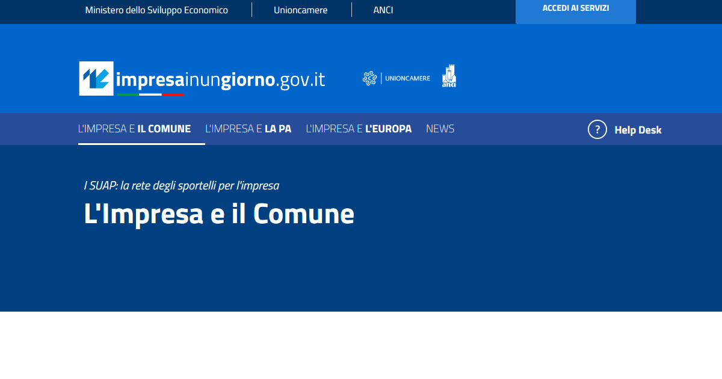
Task: Open Ministero dello Sviluppo Economico link
Action: (156, 10)
